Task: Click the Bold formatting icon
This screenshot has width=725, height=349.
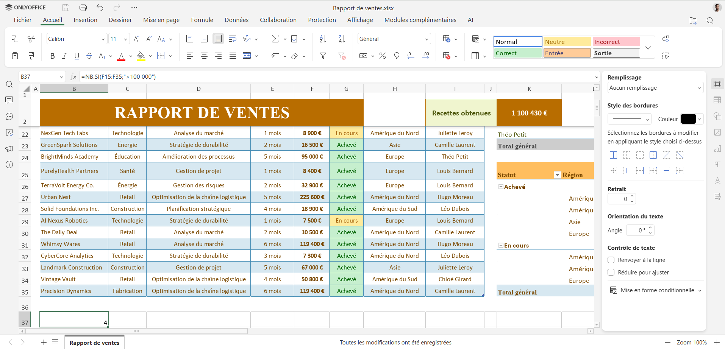Action: tap(52, 56)
